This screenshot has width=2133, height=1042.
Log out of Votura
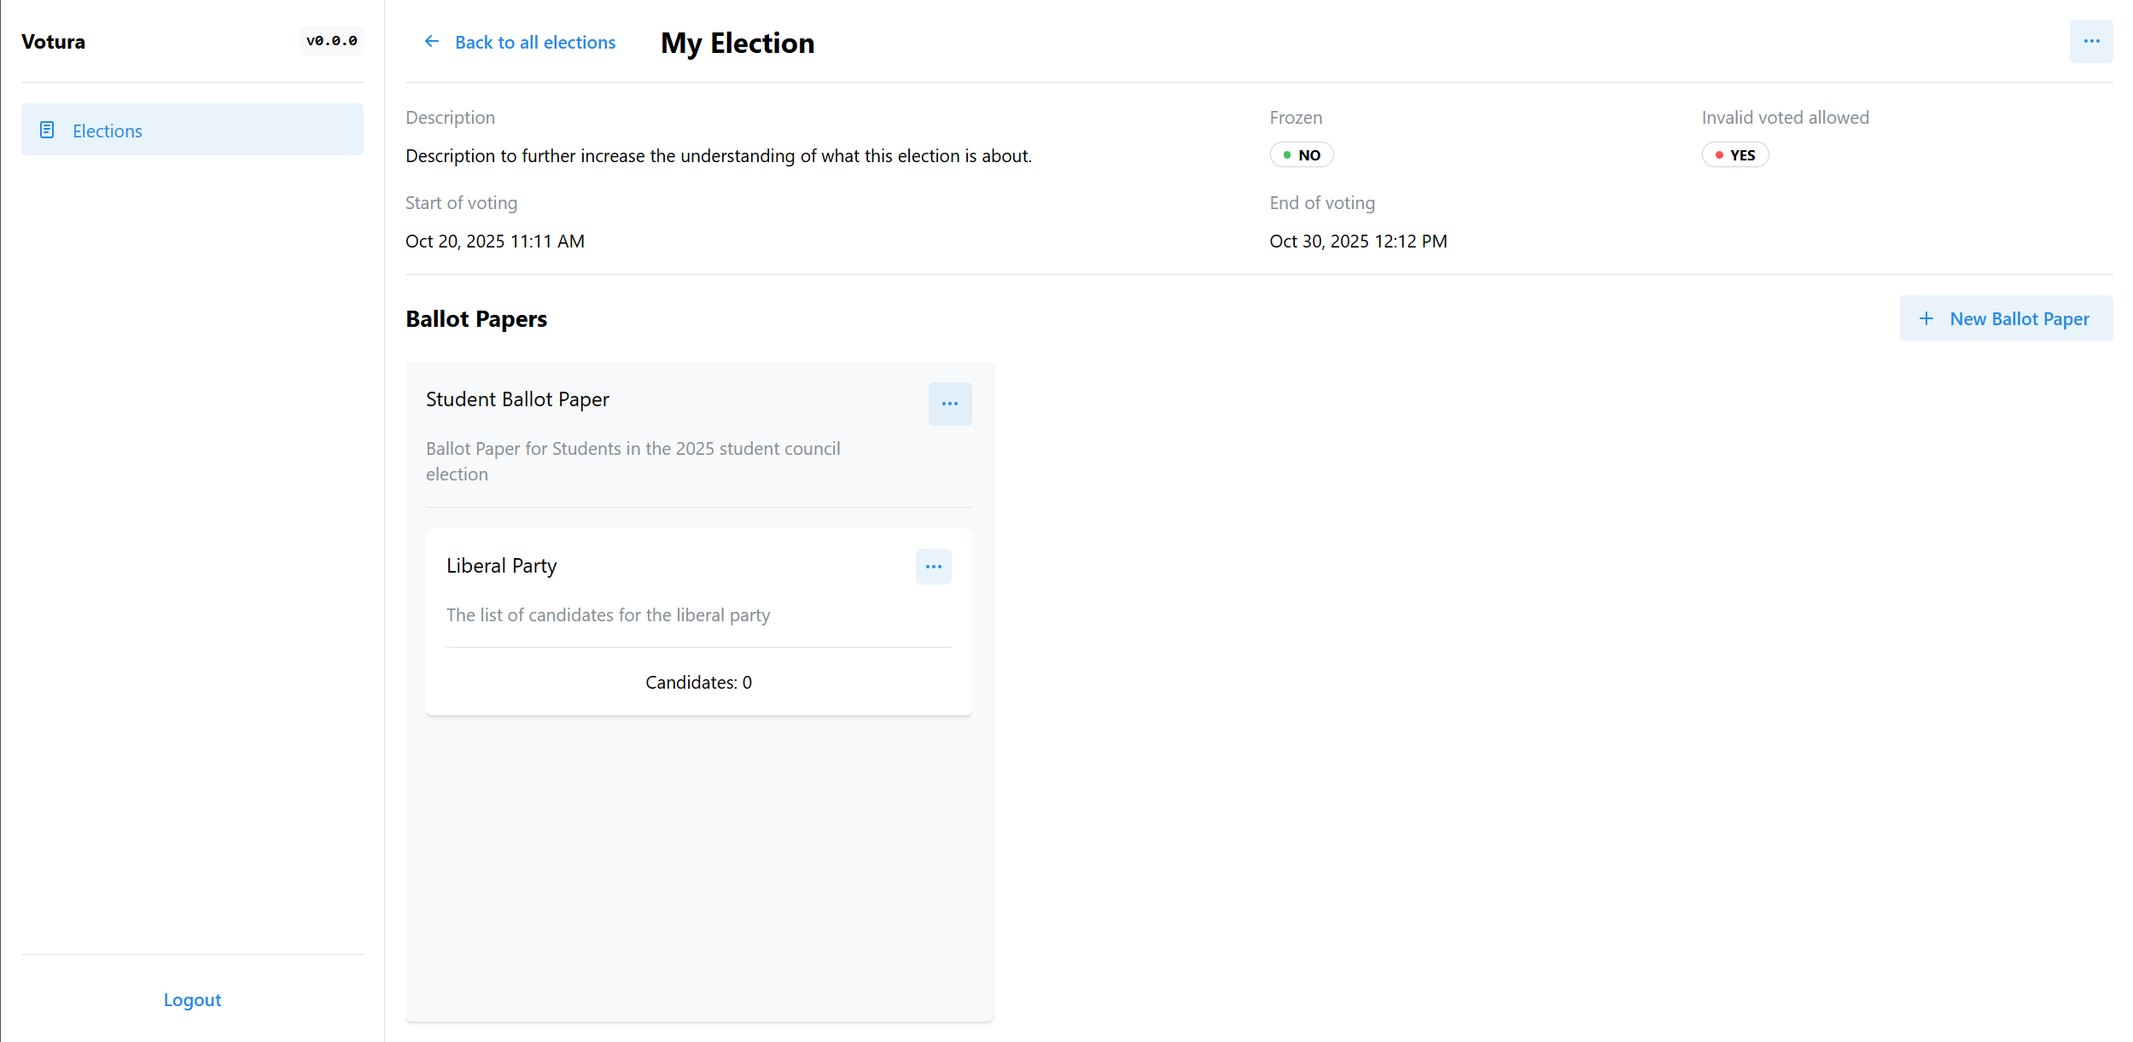point(192,999)
